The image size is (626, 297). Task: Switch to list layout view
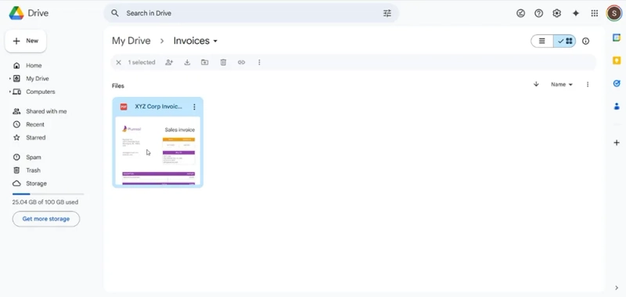click(x=542, y=41)
